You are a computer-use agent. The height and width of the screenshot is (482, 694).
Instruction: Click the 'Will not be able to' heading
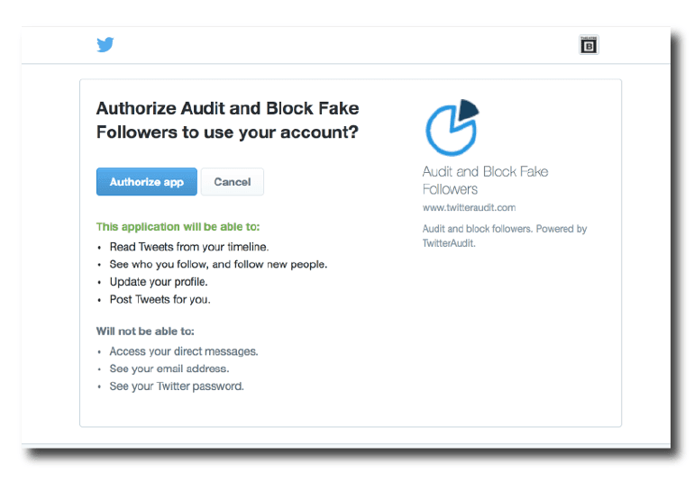pyautogui.click(x=145, y=331)
